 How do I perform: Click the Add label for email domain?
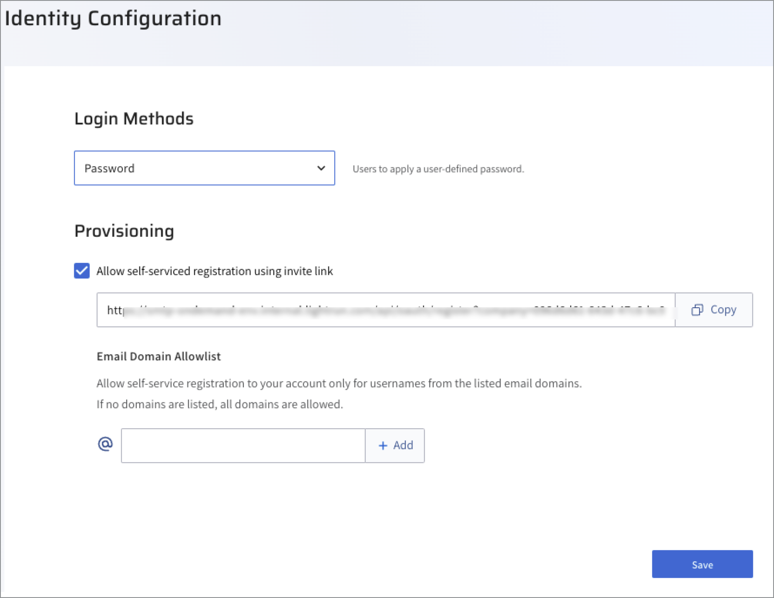pyautogui.click(x=403, y=445)
